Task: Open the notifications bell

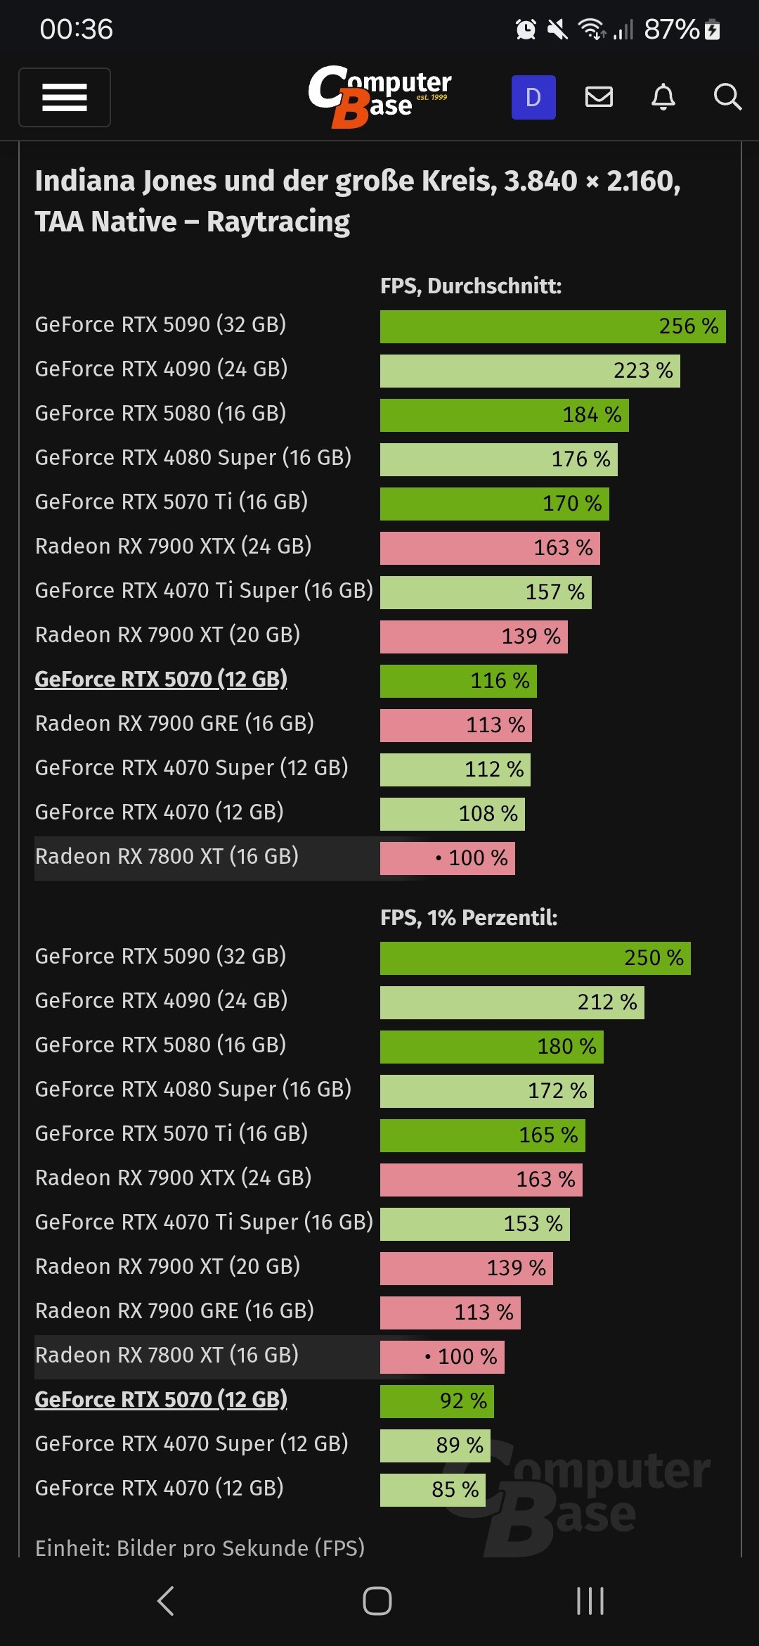Action: 663,97
